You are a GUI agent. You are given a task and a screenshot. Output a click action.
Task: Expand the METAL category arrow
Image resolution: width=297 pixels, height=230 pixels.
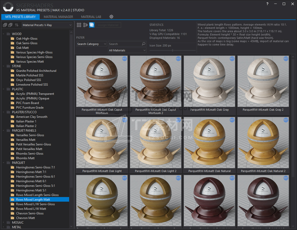pyautogui.click(x=4, y=227)
